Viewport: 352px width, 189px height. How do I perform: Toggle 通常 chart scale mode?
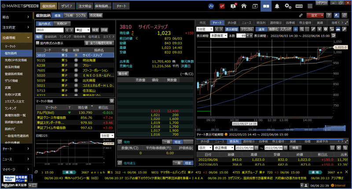click(x=261, y=29)
